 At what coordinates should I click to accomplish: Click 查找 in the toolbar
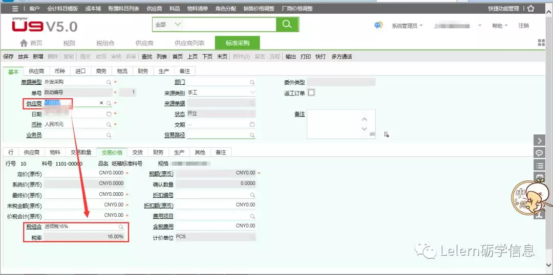point(147,57)
